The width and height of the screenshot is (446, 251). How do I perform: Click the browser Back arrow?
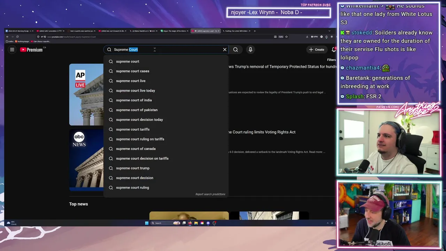(7, 37)
